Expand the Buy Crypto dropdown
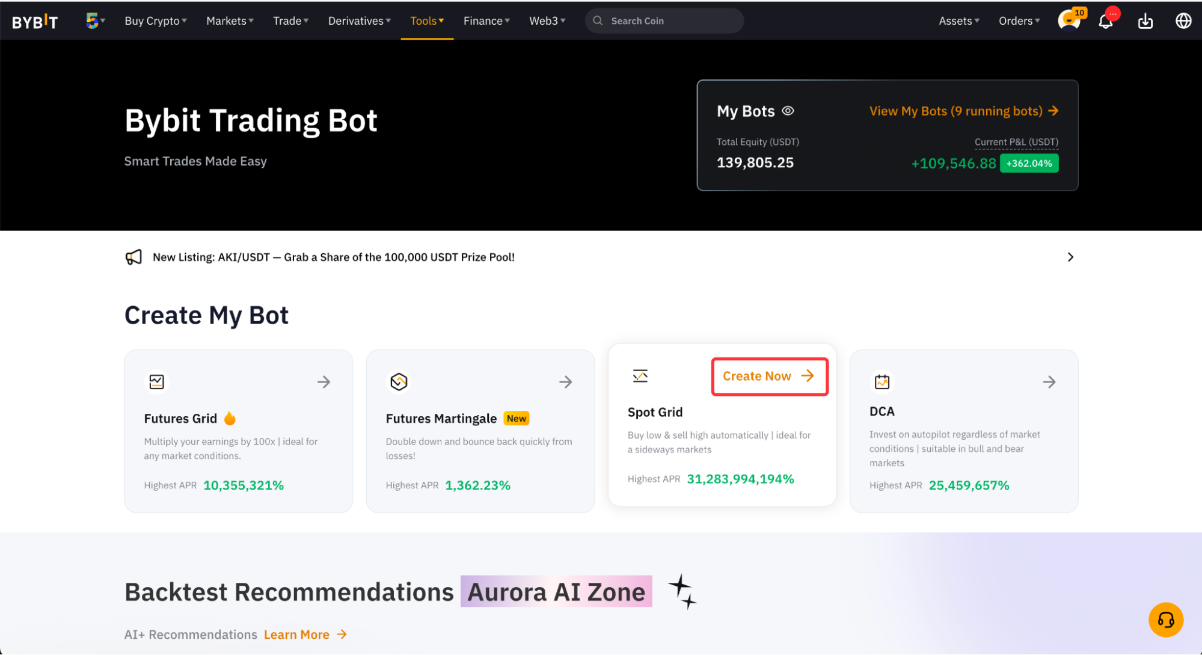The width and height of the screenshot is (1202, 655). coord(155,21)
